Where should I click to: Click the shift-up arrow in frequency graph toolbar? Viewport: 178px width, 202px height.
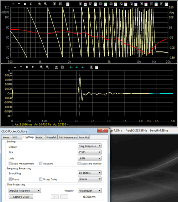tap(13, 4)
